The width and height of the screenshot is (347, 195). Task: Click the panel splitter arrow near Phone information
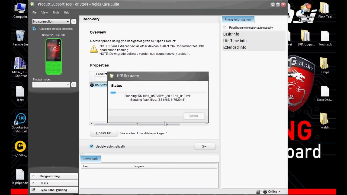[220, 20]
